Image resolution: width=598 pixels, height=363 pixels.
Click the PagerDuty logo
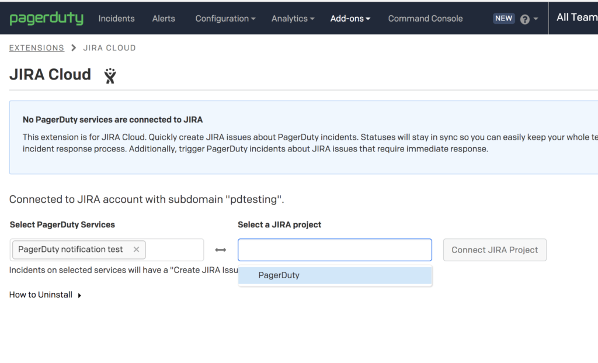[x=46, y=18]
